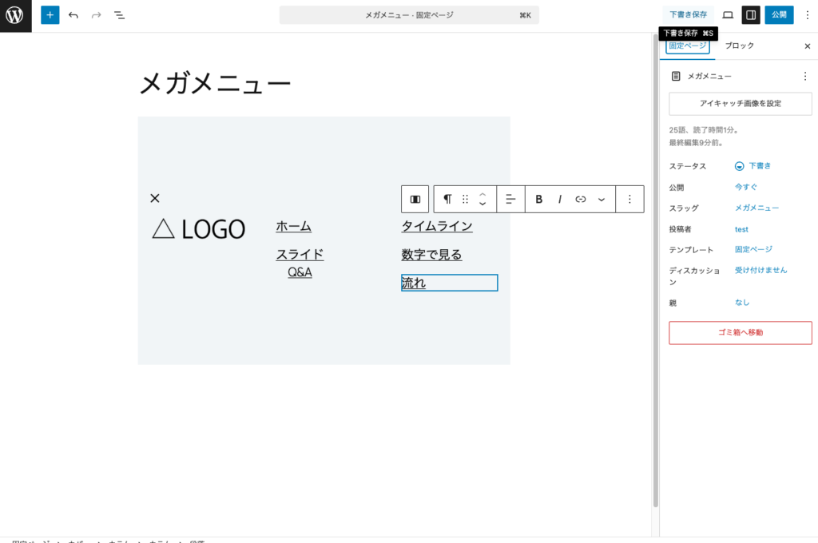Image resolution: width=818 pixels, height=543 pixels.
Task: Open the paragraph block transform icon
Action: 448,199
